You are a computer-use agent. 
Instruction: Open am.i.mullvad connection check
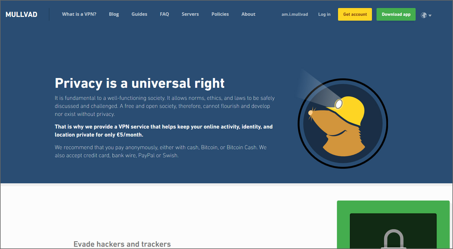point(295,14)
